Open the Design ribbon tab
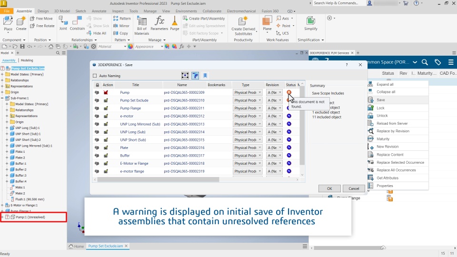Screen dimensions: 457x257 pos(43,11)
